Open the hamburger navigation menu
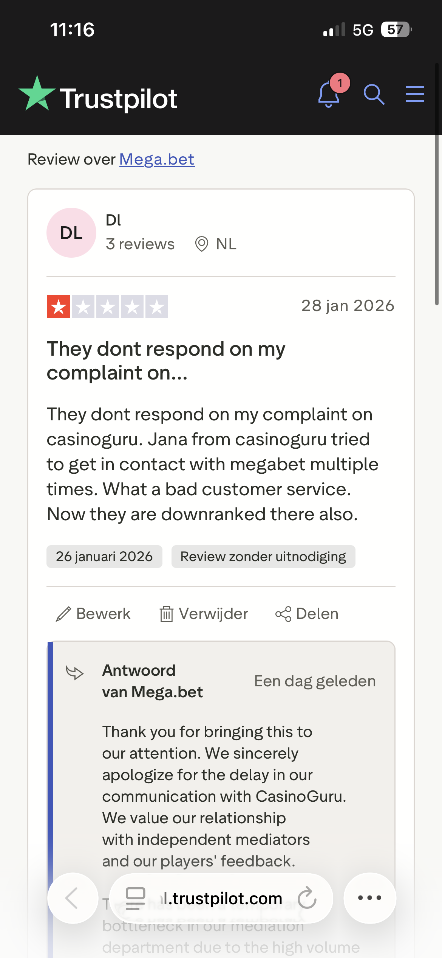Image resolution: width=442 pixels, height=958 pixels. pyautogui.click(x=414, y=94)
